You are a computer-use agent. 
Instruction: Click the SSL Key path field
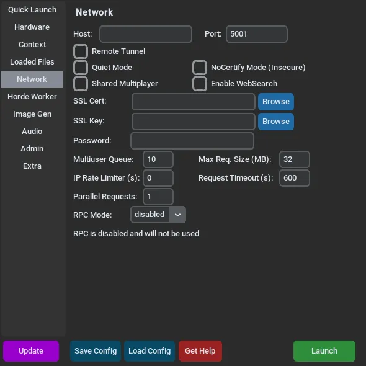194,122
